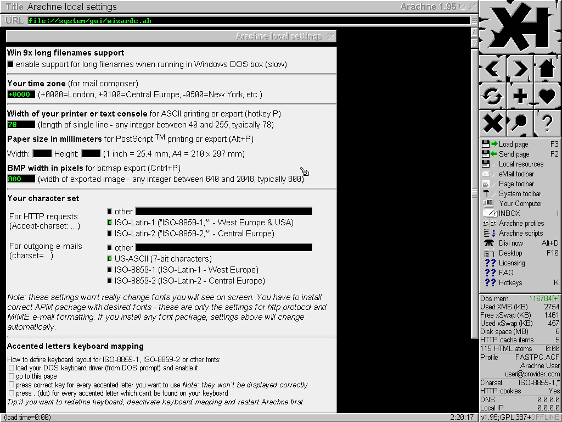The height and width of the screenshot is (422, 562).
Task: Click the hammer icon beside System toolbar
Action: click(x=486, y=193)
